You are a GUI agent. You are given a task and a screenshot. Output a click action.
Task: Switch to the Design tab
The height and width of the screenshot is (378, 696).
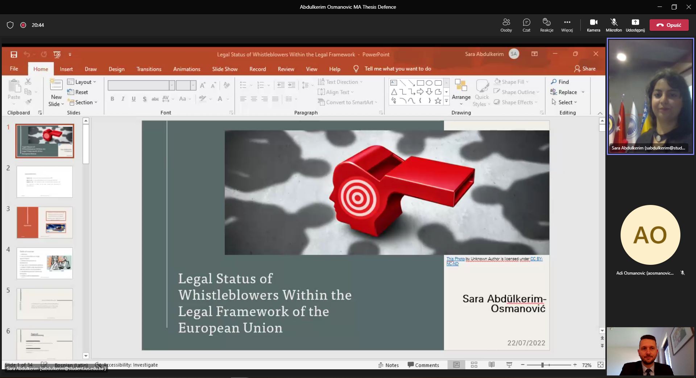point(116,69)
